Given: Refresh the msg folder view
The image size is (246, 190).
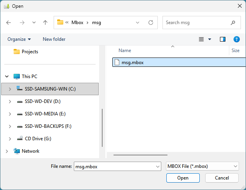Looking at the screenshot, I should point(150,23).
